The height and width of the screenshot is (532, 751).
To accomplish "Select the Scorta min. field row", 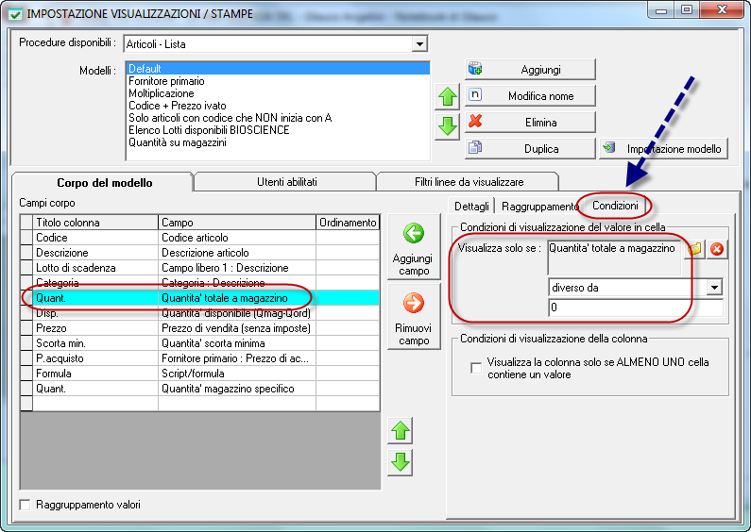I will coord(200,343).
